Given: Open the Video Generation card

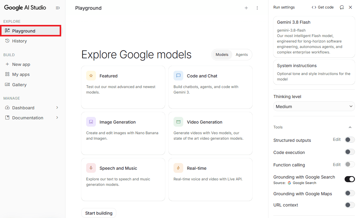Looking at the screenshot, I should [x=211, y=133].
